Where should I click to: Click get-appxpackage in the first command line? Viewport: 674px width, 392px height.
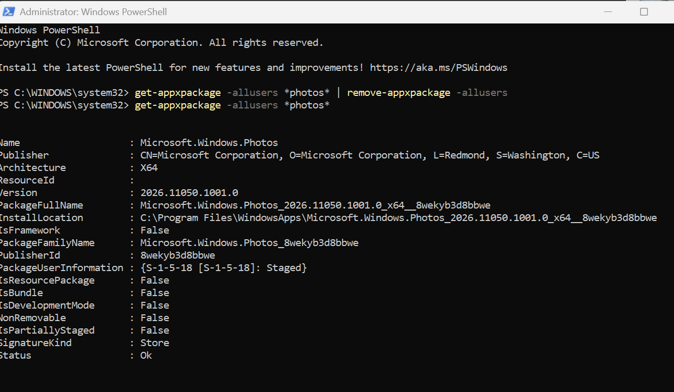click(x=178, y=93)
